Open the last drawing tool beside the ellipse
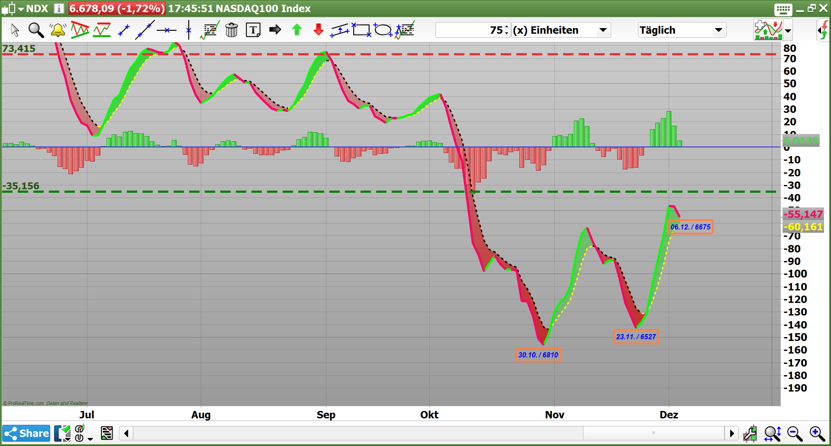Viewport: 831px width, 446px height. click(405, 30)
